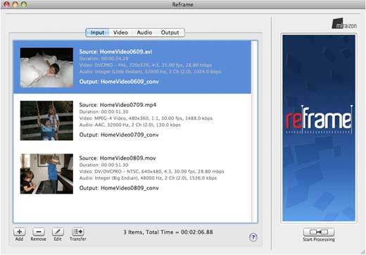Click the Edit pencil icon
The width and height of the screenshot is (366, 255).
tap(58, 232)
